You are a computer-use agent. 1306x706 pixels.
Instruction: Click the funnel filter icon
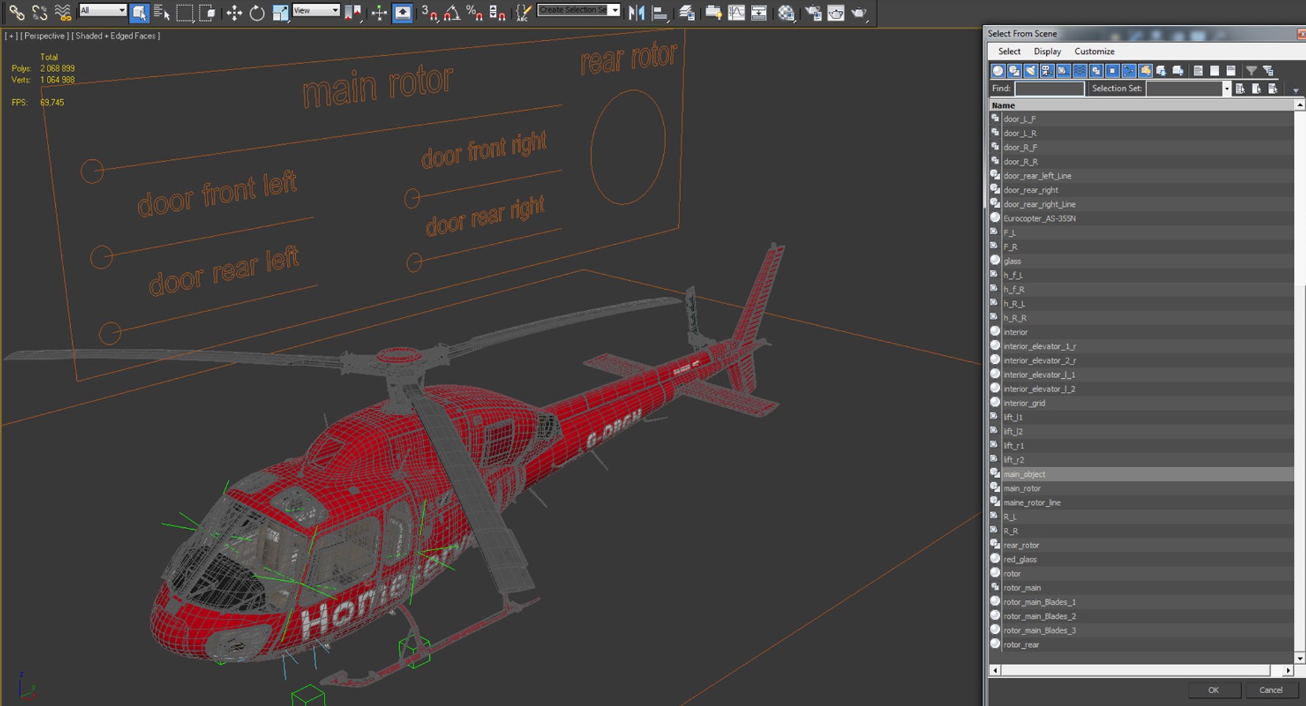click(1251, 71)
